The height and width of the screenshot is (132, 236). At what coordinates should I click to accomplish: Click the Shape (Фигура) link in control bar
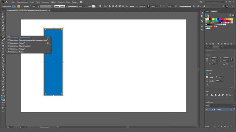point(132,6)
